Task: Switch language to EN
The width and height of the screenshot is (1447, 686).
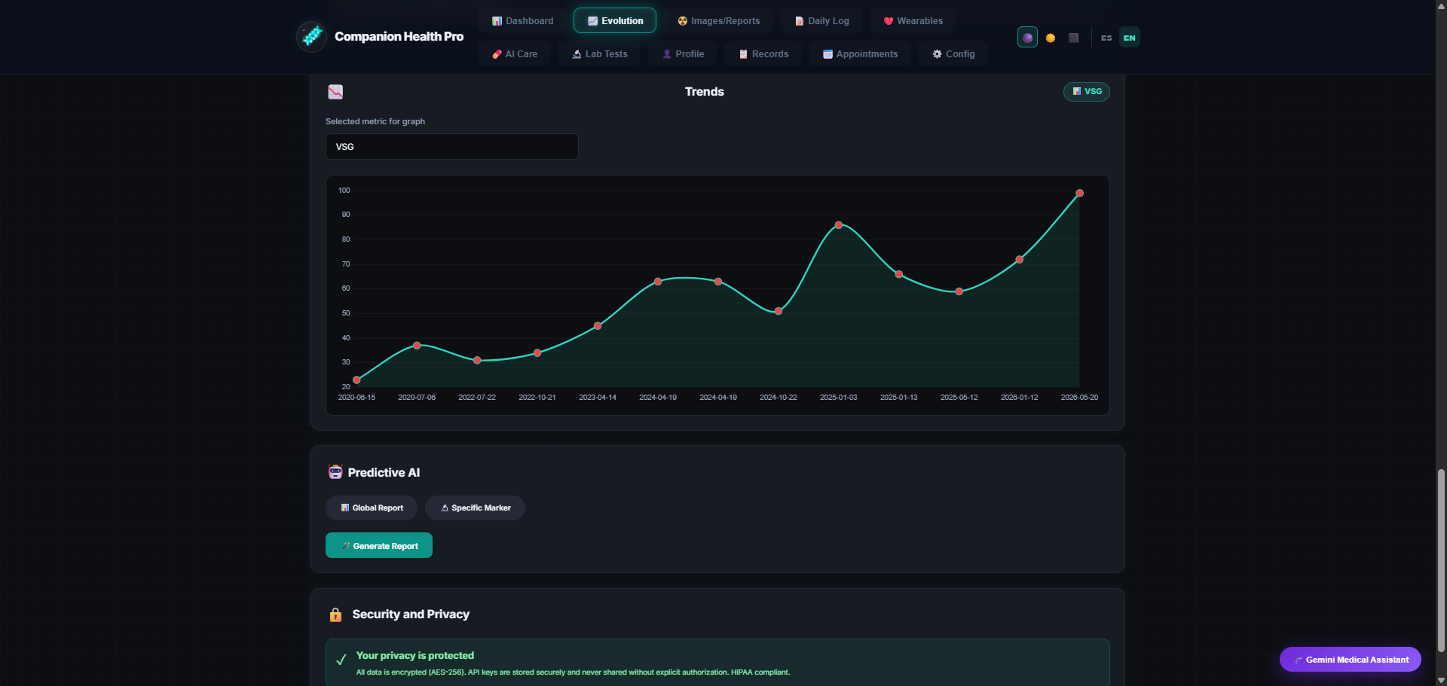Action: coord(1129,38)
